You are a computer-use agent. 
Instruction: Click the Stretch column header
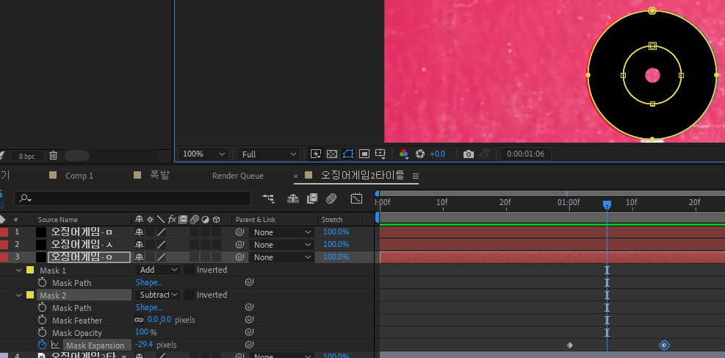click(x=332, y=219)
